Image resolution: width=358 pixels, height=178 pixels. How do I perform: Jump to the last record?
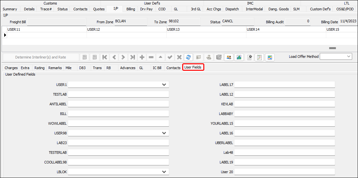click(133, 57)
